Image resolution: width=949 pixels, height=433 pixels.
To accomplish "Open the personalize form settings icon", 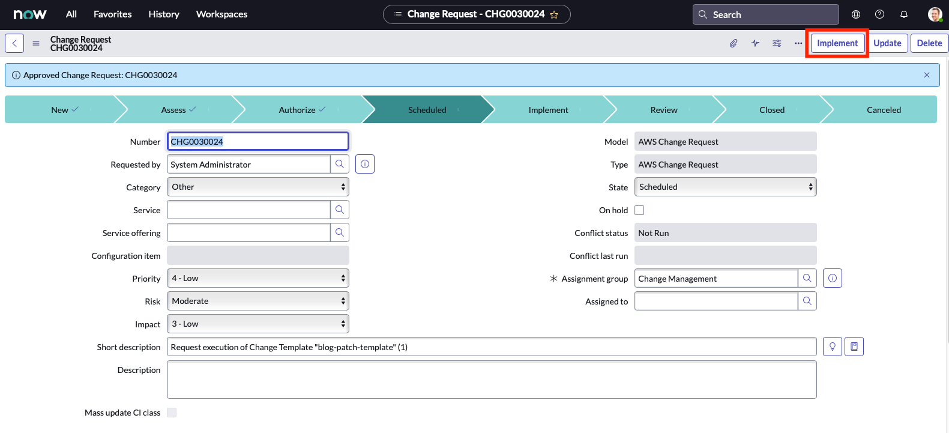I will pos(777,43).
